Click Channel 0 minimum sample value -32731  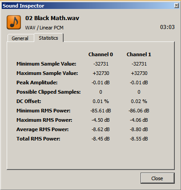coord(101,64)
